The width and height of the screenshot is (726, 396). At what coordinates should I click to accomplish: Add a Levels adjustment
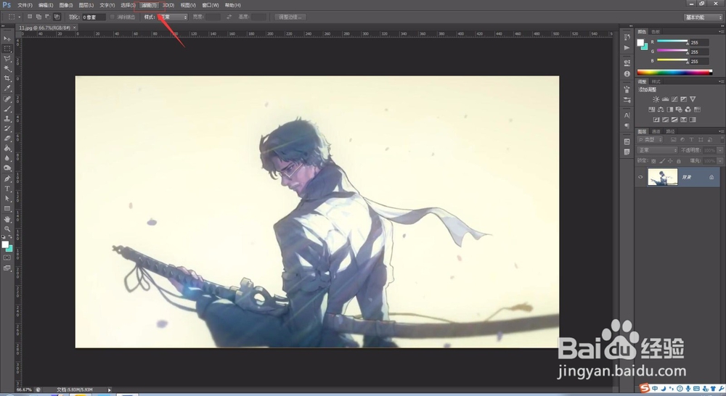(665, 99)
